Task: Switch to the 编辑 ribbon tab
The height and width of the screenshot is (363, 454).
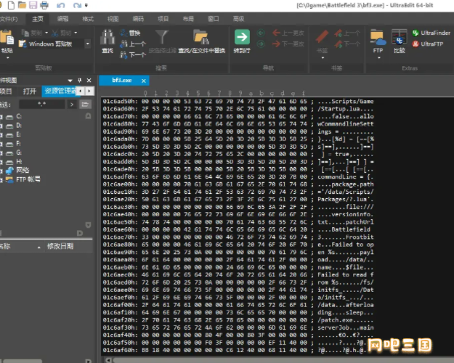Action: click(x=62, y=19)
